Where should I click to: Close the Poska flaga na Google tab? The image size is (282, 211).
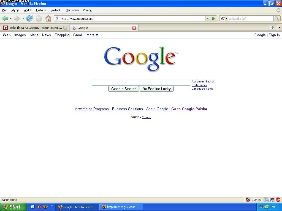(65, 28)
